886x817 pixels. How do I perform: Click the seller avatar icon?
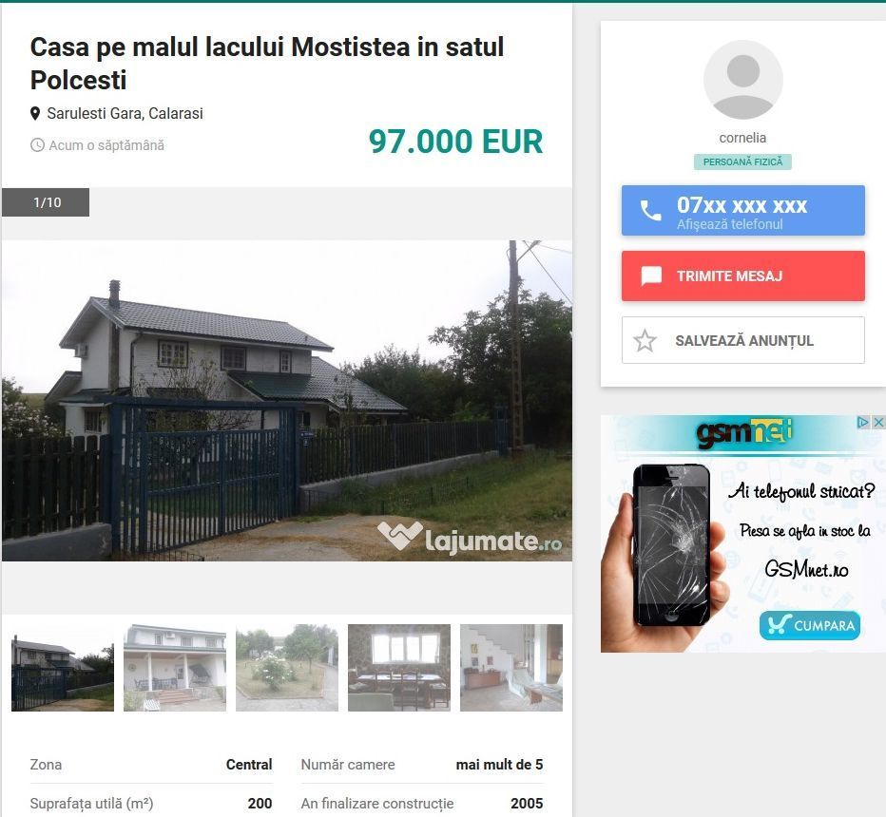[x=743, y=80]
